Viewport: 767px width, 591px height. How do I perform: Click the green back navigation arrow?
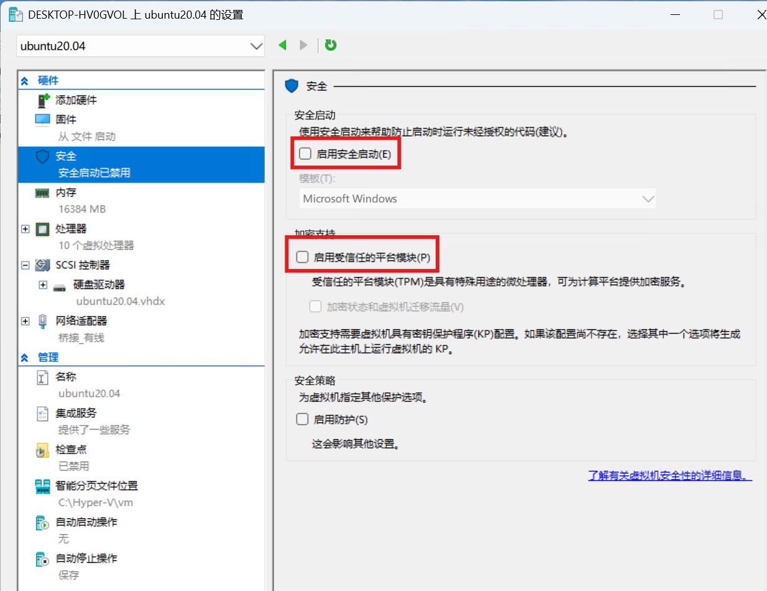(283, 45)
